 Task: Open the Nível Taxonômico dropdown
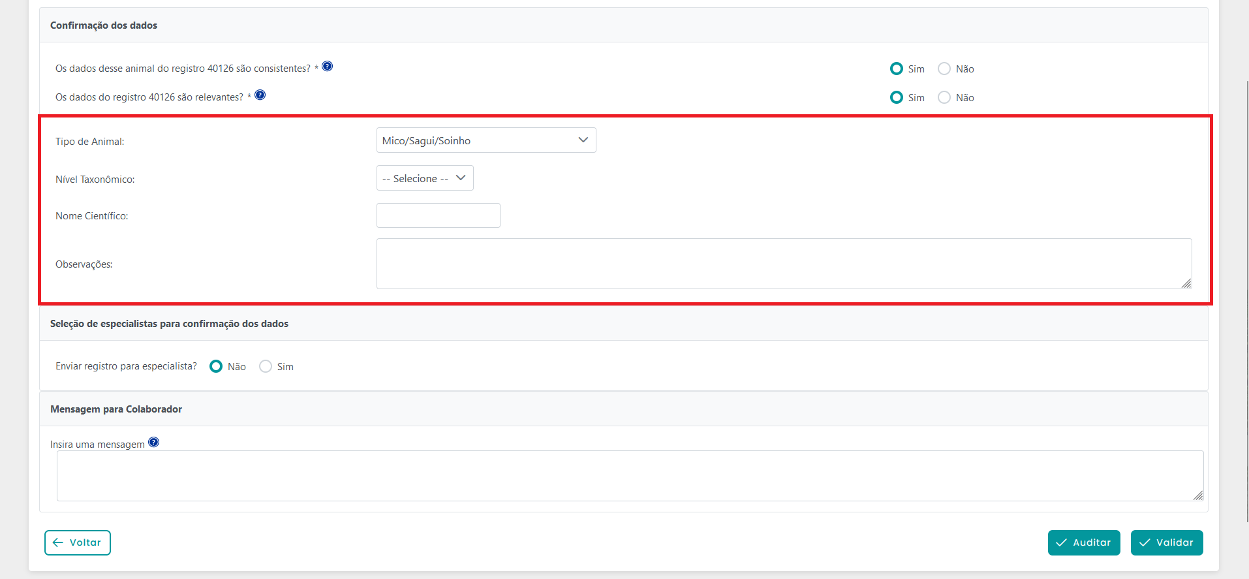pos(425,178)
